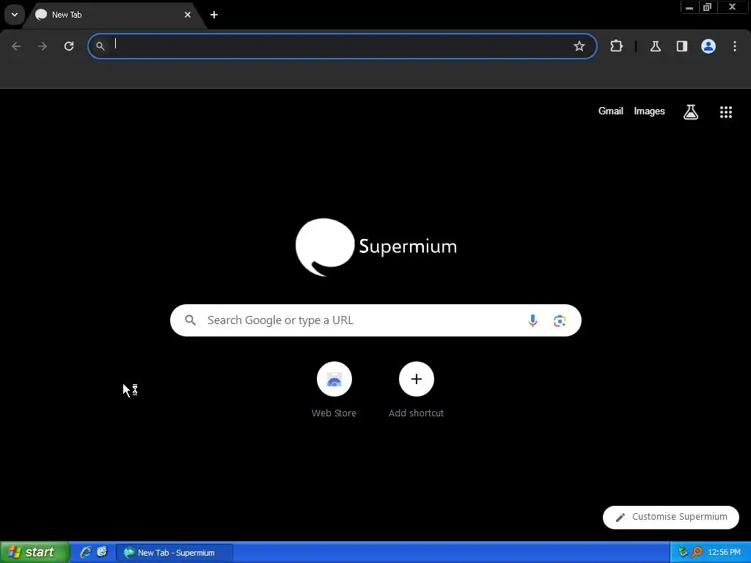Image resolution: width=751 pixels, height=563 pixels.
Task: Click the 12:56 PM clock
Action: coord(724,552)
